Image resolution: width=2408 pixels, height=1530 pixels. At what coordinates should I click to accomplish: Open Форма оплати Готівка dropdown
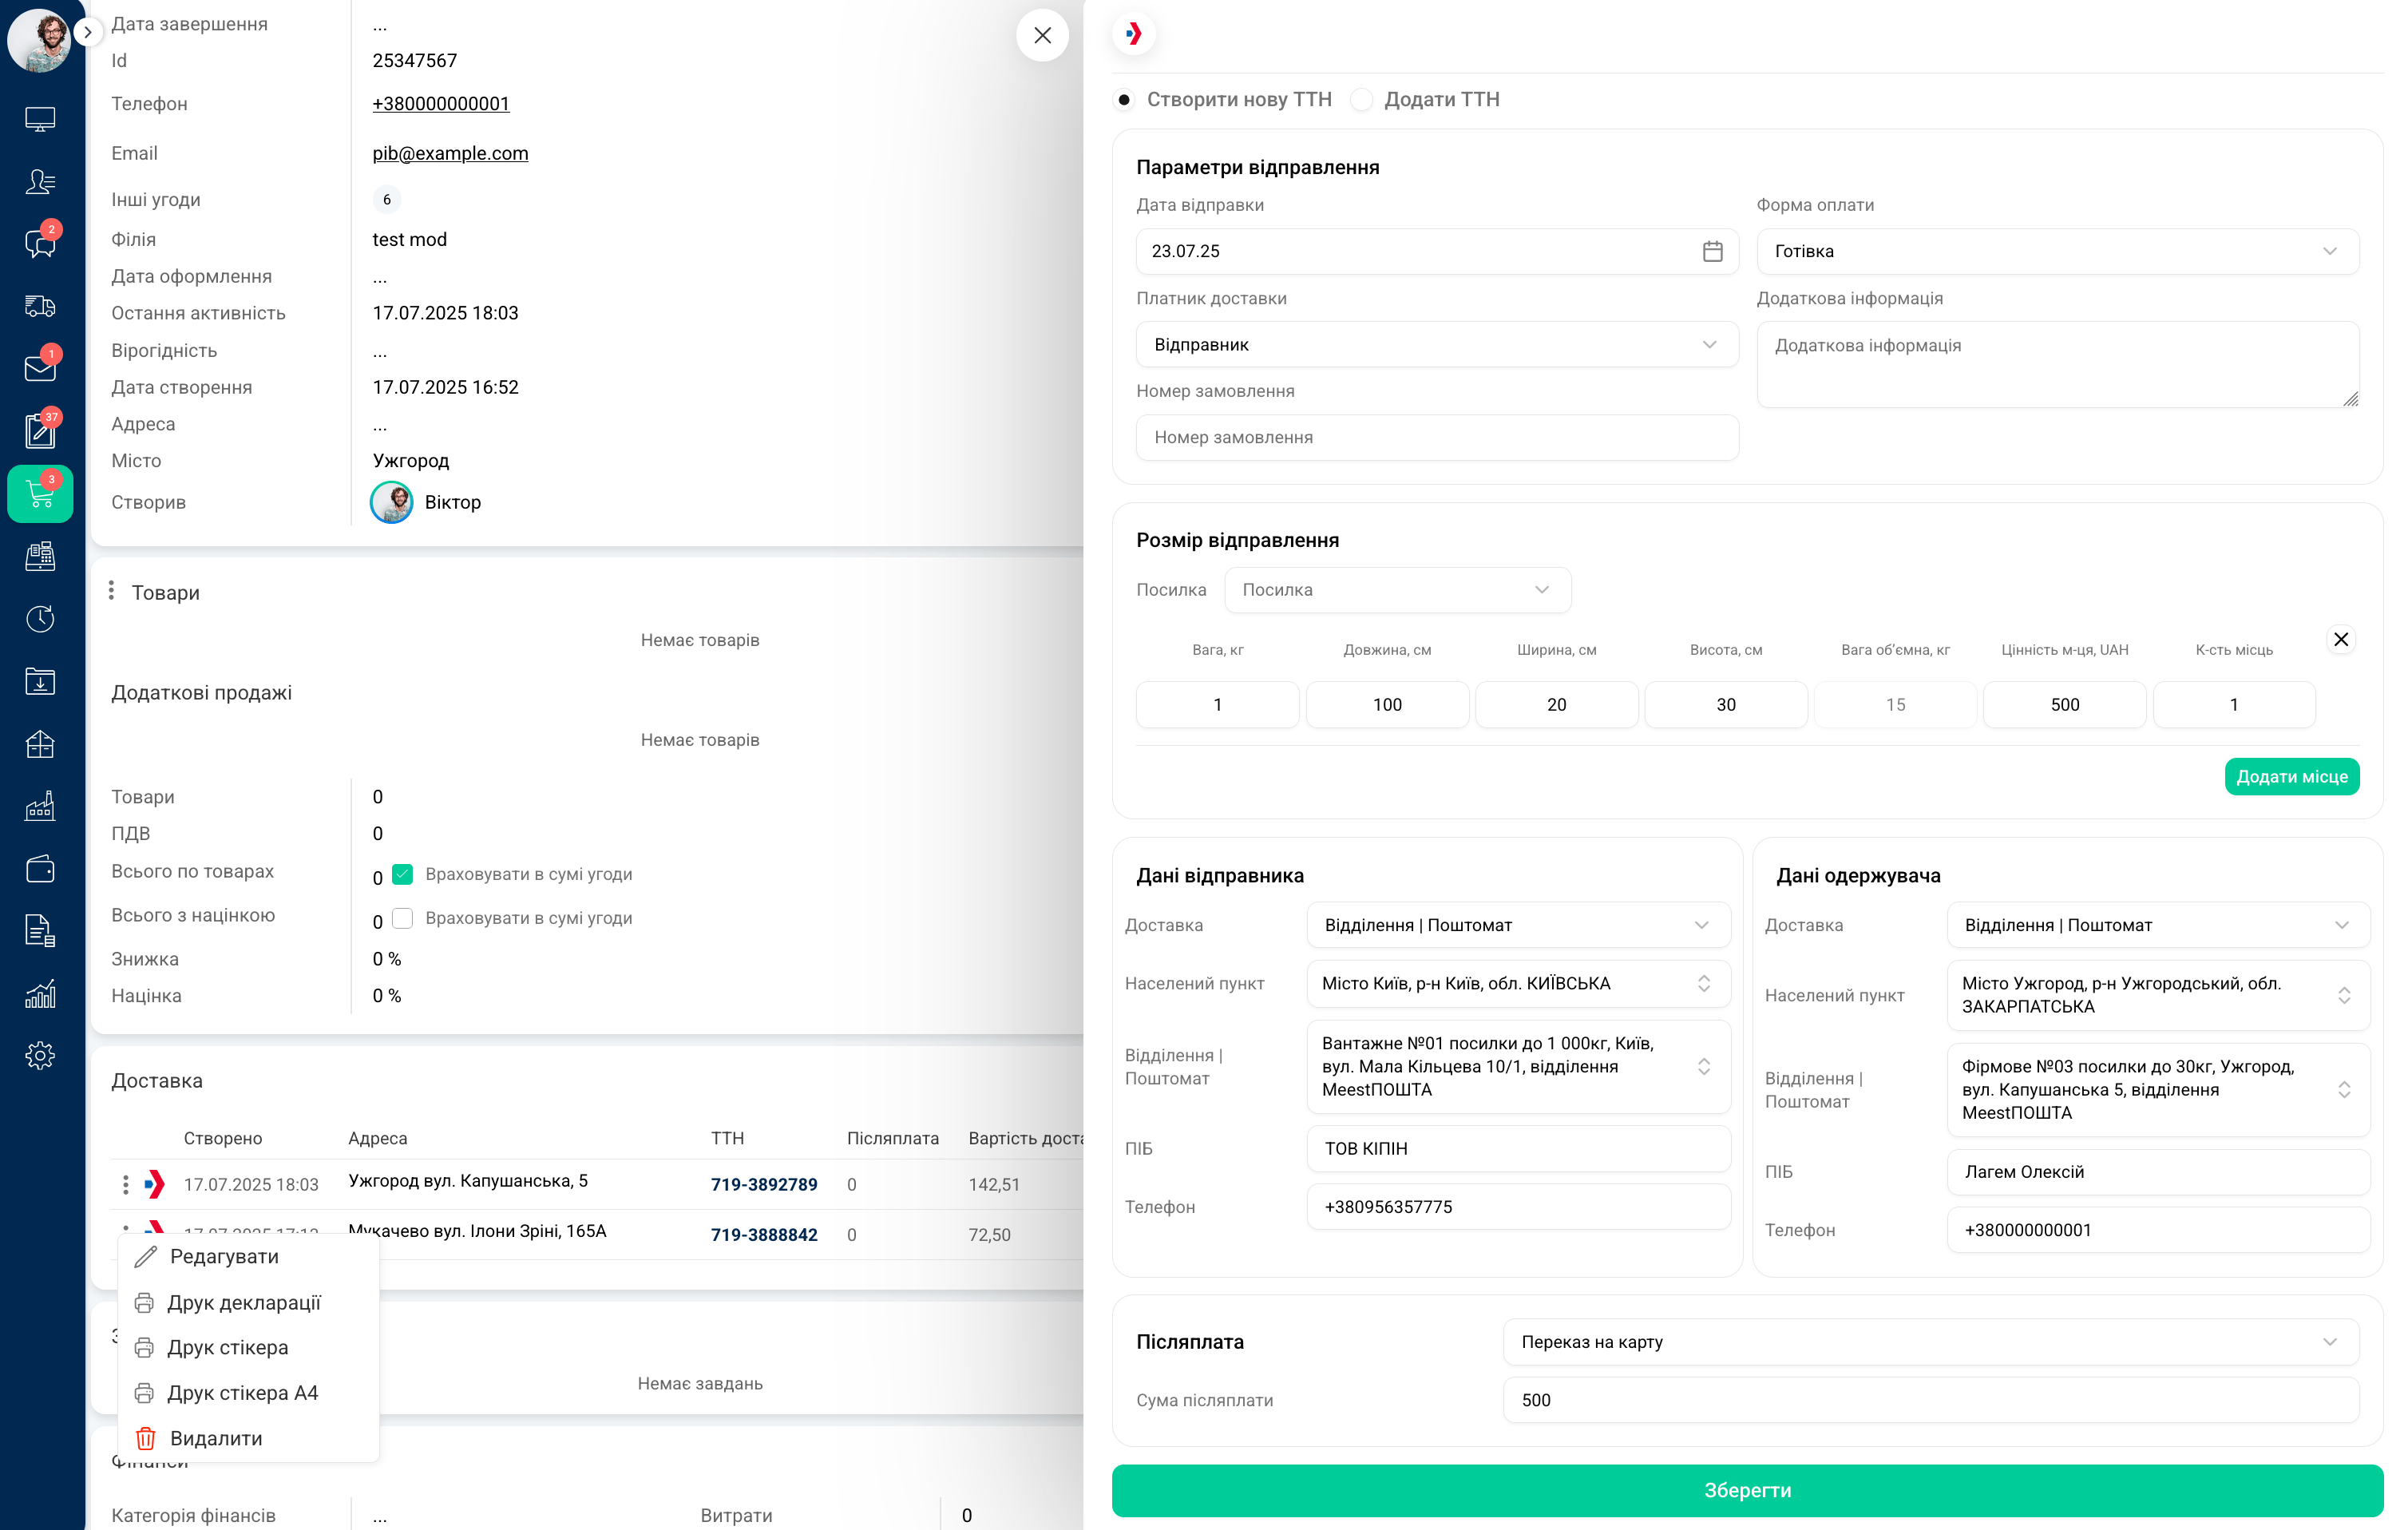click(x=2057, y=251)
